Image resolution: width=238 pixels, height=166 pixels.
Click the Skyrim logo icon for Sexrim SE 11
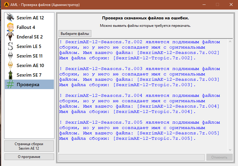click(10, 56)
